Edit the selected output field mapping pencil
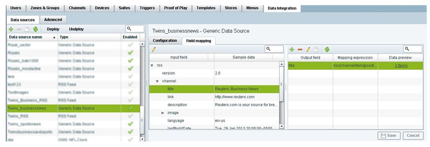 pyautogui.click(x=308, y=49)
